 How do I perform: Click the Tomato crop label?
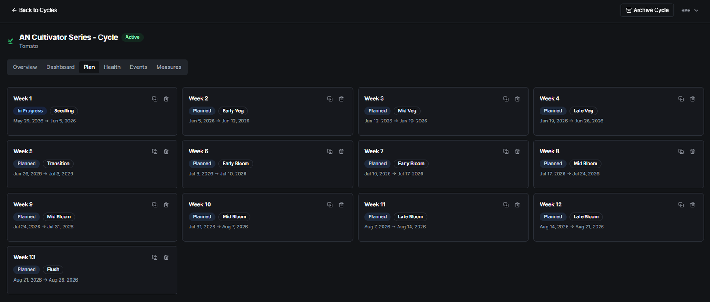point(28,46)
